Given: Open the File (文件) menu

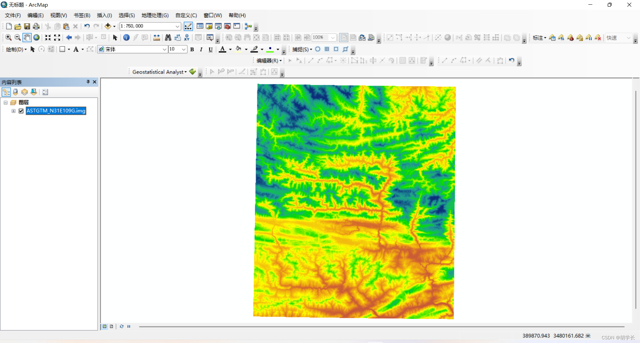Looking at the screenshot, I should tap(13, 15).
